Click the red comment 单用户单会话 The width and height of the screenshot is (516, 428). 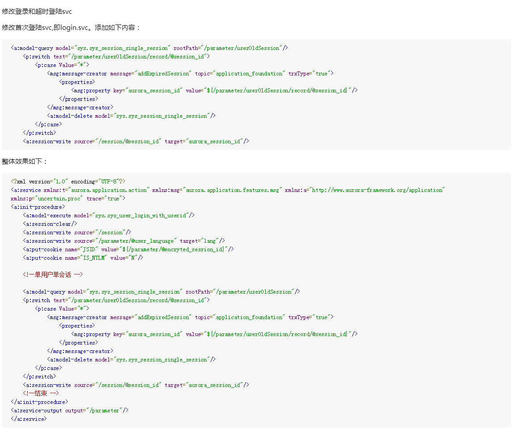(53, 275)
